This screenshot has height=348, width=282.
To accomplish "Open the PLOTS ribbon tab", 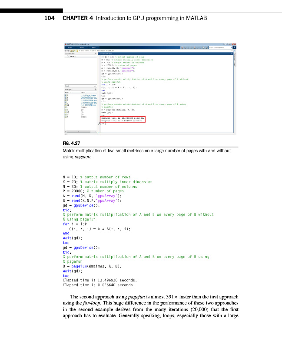I will click(82, 47).
